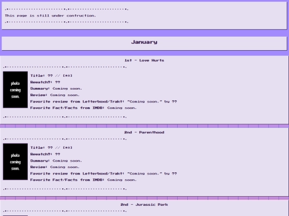289x216 pixels.
Task: Click the IMDB facts line under Parenthood
Action: pyautogui.click(x=83, y=180)
